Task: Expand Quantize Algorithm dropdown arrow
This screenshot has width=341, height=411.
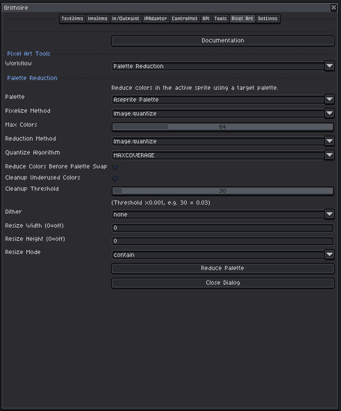Action: (x=330, y=155)
